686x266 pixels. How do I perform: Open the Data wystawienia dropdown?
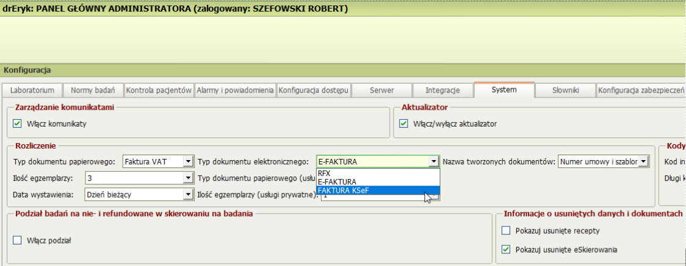tap(188, 195)
